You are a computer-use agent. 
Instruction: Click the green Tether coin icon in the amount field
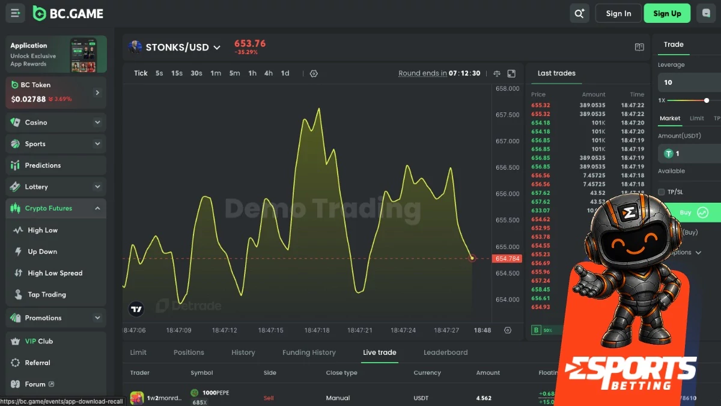tap(668, 153)
